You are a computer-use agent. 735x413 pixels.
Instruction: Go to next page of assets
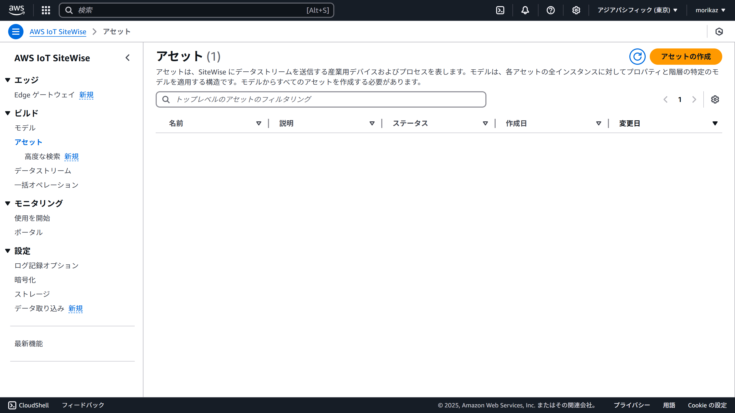click(694, 99)
